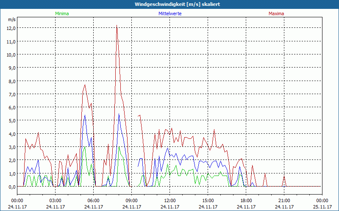Image resolution: width=339 pixels, height=211 pixels.
Task: Click the 09:00 time axis label
Action: (x=132, y=201)
